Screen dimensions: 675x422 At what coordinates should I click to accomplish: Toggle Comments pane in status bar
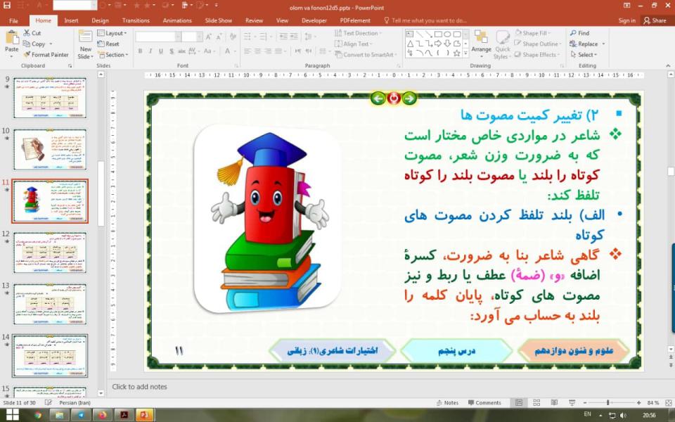pos(484,402)
